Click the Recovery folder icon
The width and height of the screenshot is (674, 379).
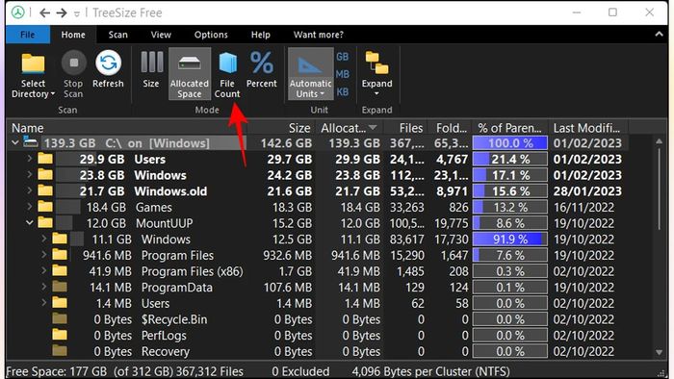[x=60, y=351]
